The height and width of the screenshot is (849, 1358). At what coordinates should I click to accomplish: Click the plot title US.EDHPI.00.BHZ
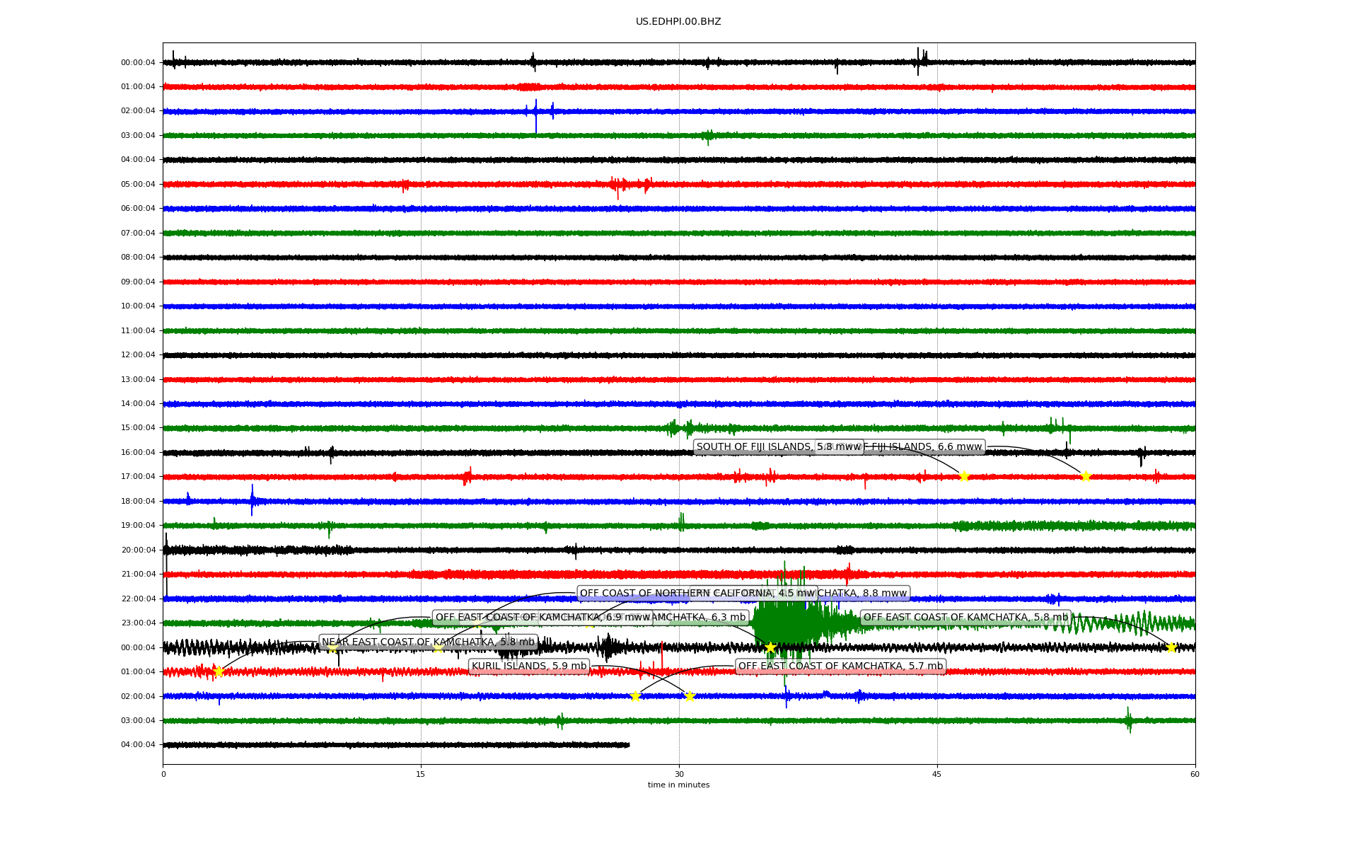click(x=678, y=22)
